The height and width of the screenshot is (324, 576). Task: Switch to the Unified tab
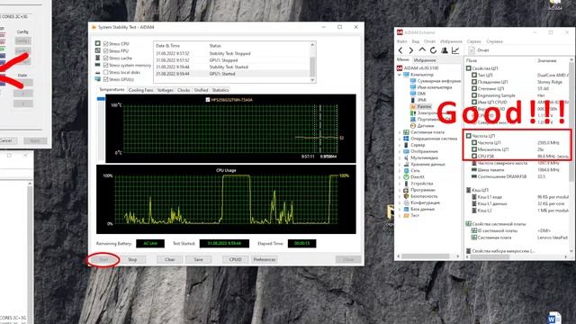202,90
